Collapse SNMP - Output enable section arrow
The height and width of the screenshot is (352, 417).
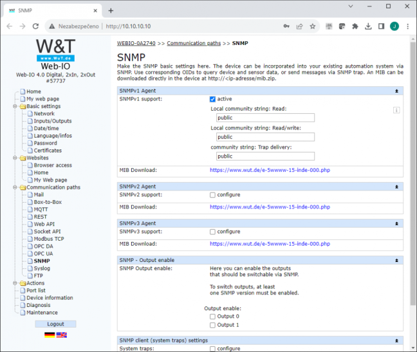coord(396,260)
